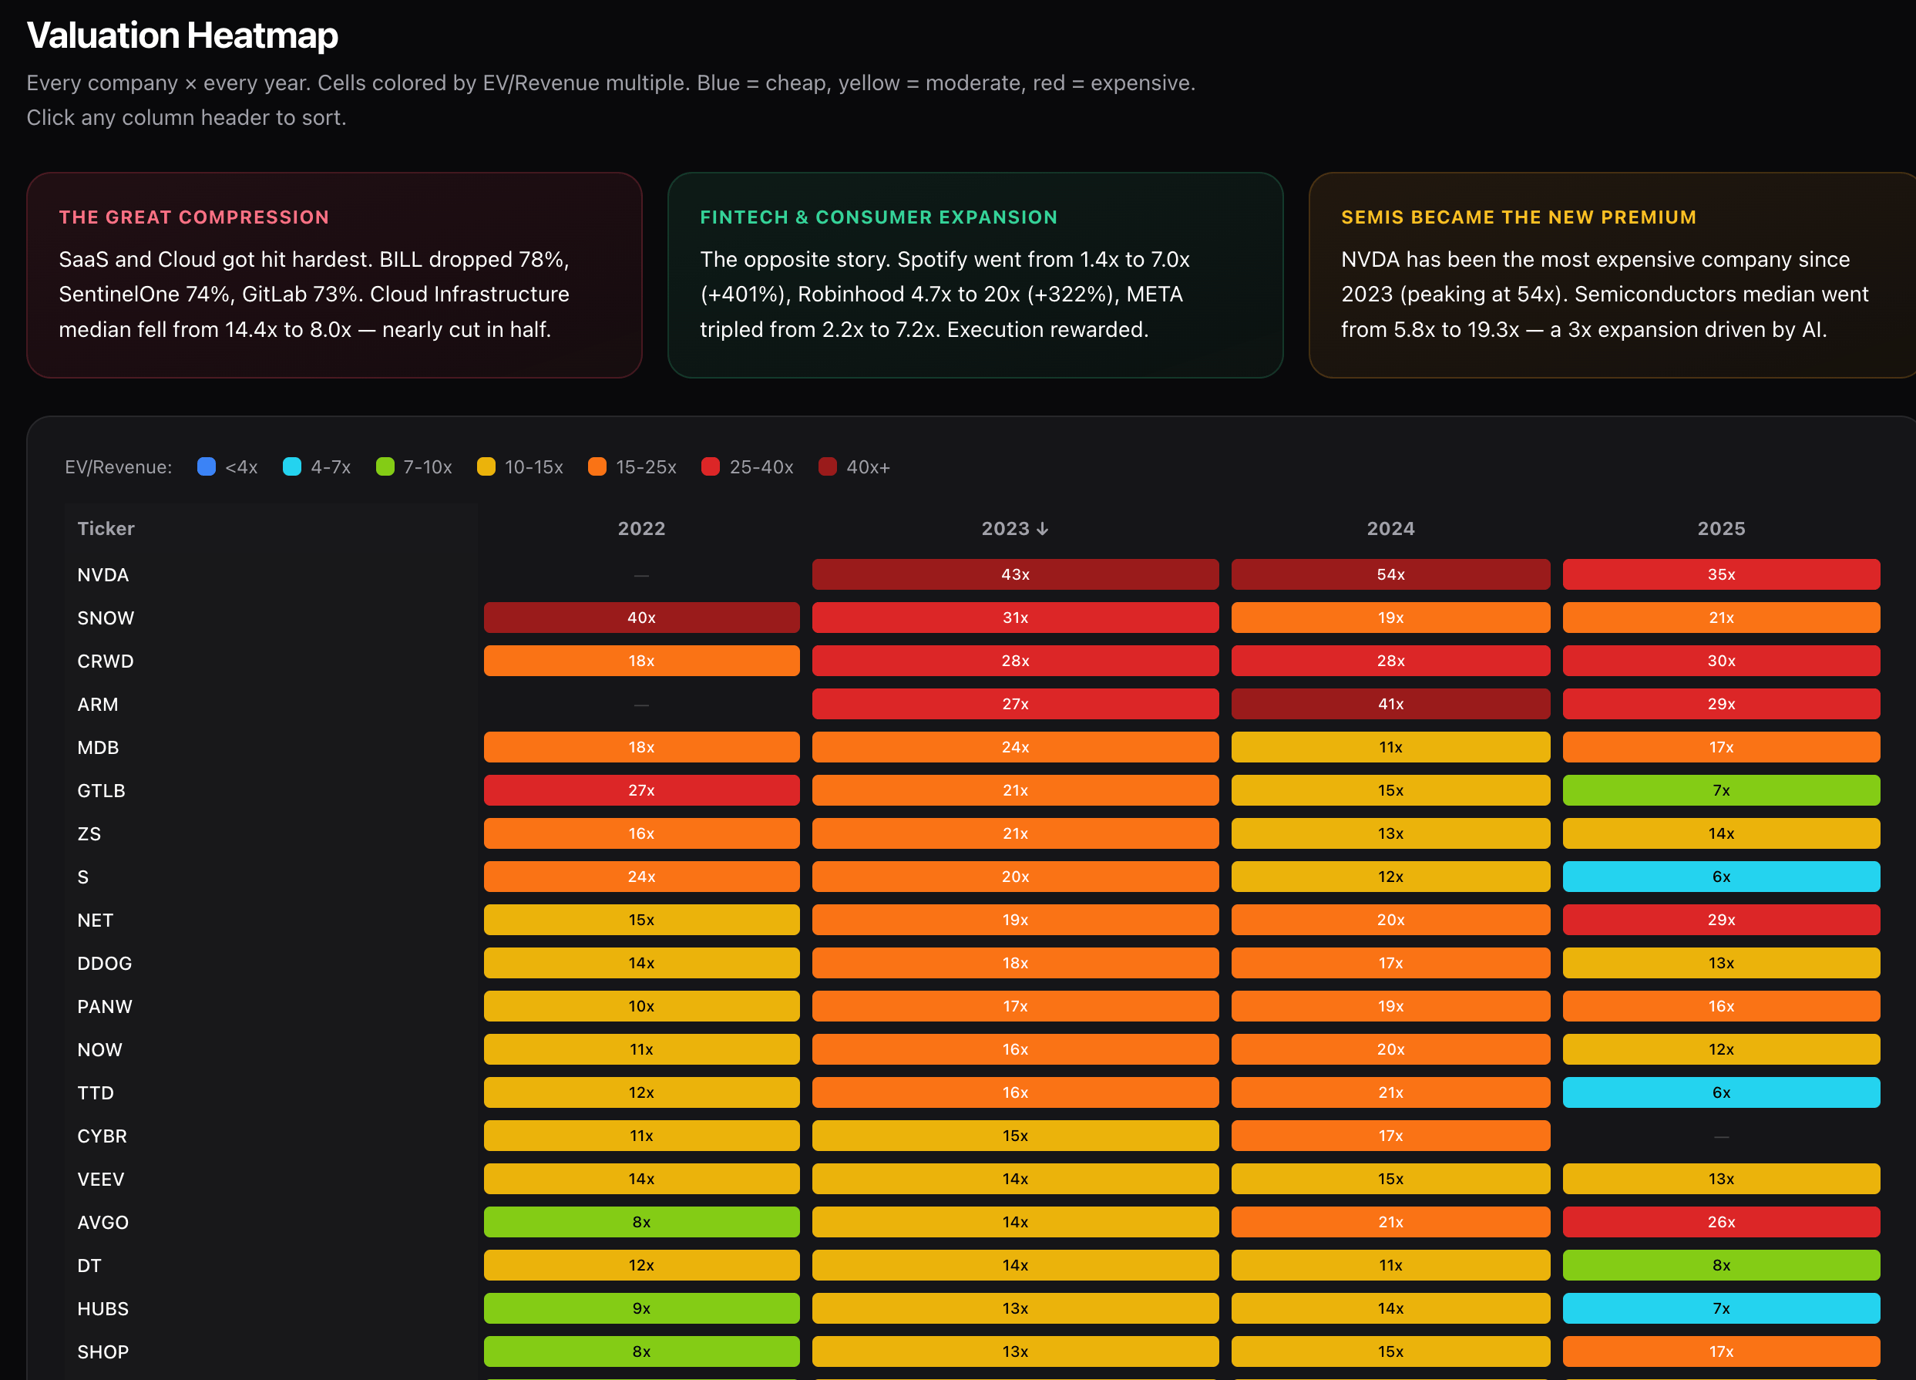Image resolution: width=1916 pixels, height=1380 pixels.
Task: Click NVDA's 54x cell under 2024
Action: (x=1390, y=574)
